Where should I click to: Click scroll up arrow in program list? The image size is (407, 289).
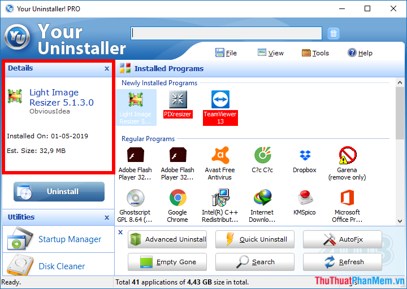tap(400, 82)
